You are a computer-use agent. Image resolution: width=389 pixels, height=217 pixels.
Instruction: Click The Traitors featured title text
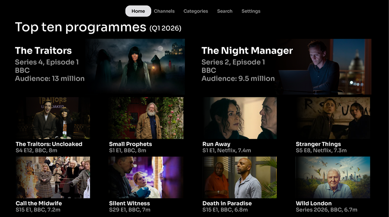click(x=43, y=51)
